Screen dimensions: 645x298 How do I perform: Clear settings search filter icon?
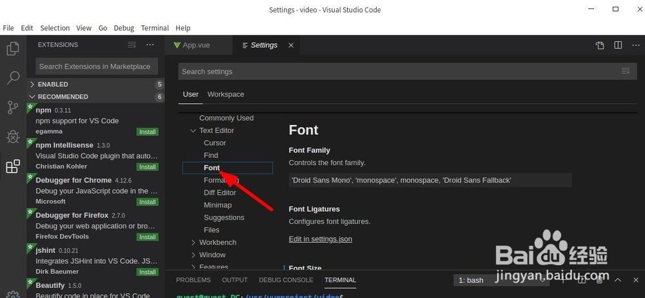tap(625, 72)
